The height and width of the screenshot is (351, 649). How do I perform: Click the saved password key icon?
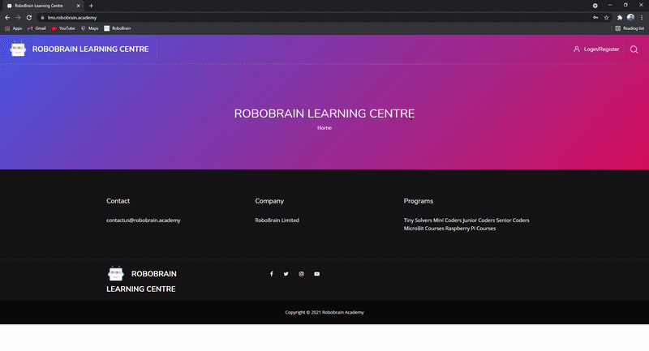(x=595, y=17)
